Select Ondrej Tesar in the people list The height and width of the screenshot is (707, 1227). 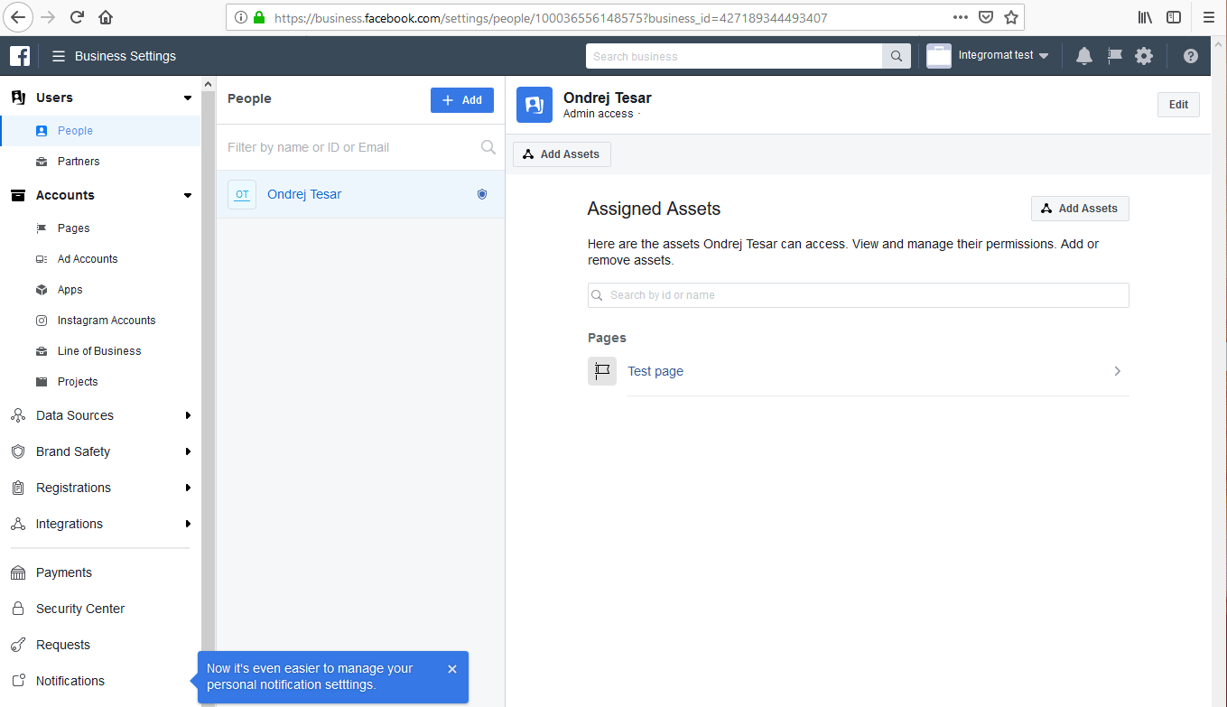tap(360, 194)
